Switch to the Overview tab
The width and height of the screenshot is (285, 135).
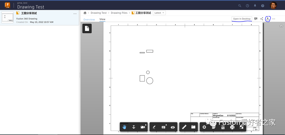tap(89, 20)
